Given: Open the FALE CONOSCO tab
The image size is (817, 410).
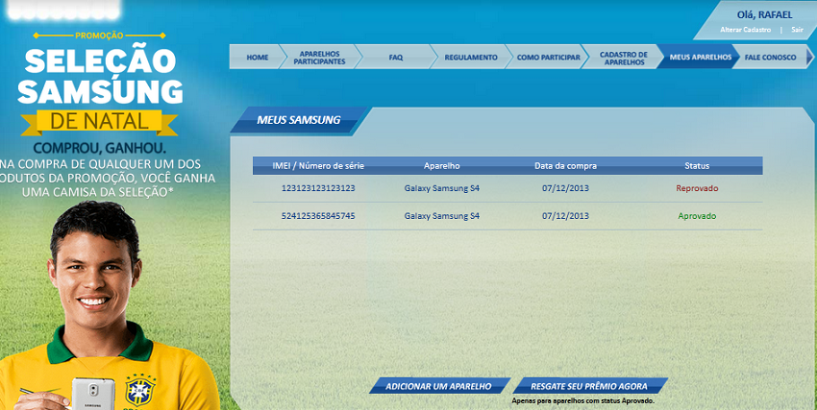Looking at the screenshot, I should coord(770,58).
